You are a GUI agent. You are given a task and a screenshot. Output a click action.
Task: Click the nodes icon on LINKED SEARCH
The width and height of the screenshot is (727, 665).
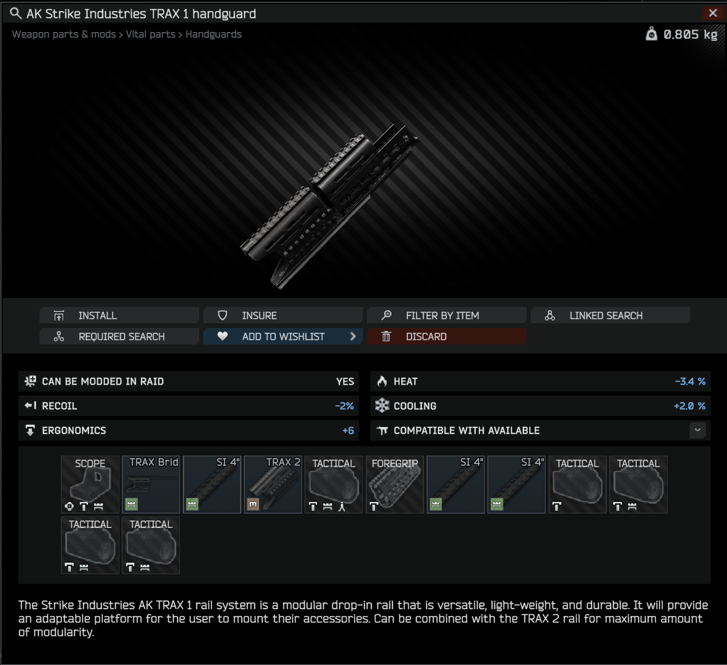coord(550,315)
